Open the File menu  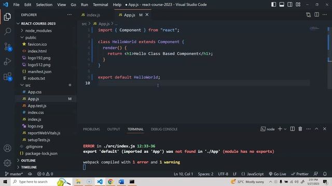click(x=16, y=5)
